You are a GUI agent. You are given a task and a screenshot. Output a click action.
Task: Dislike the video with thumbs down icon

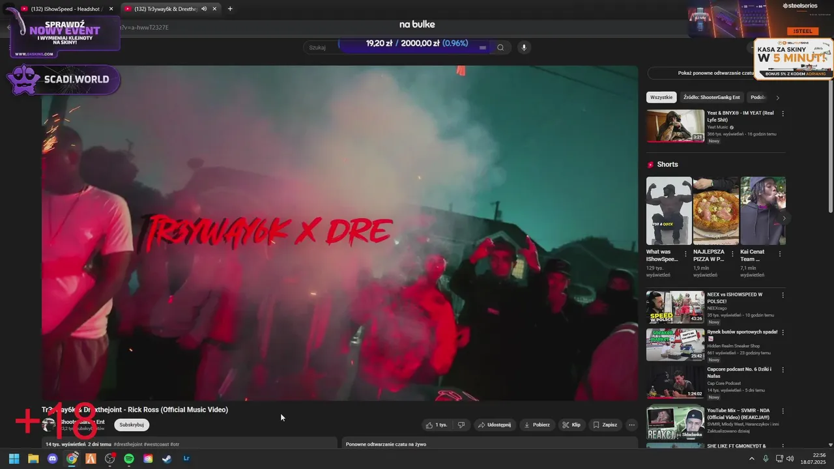461,425
